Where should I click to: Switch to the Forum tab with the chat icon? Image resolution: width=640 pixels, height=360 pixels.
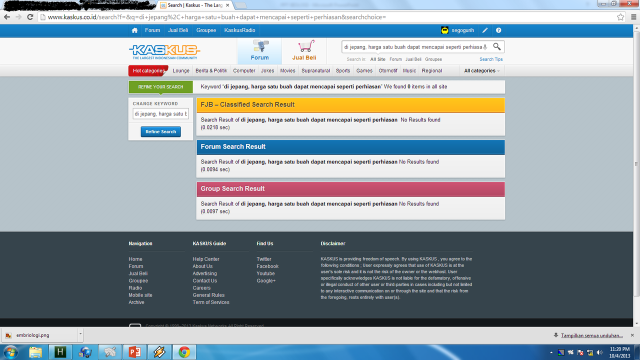(259, 50)
